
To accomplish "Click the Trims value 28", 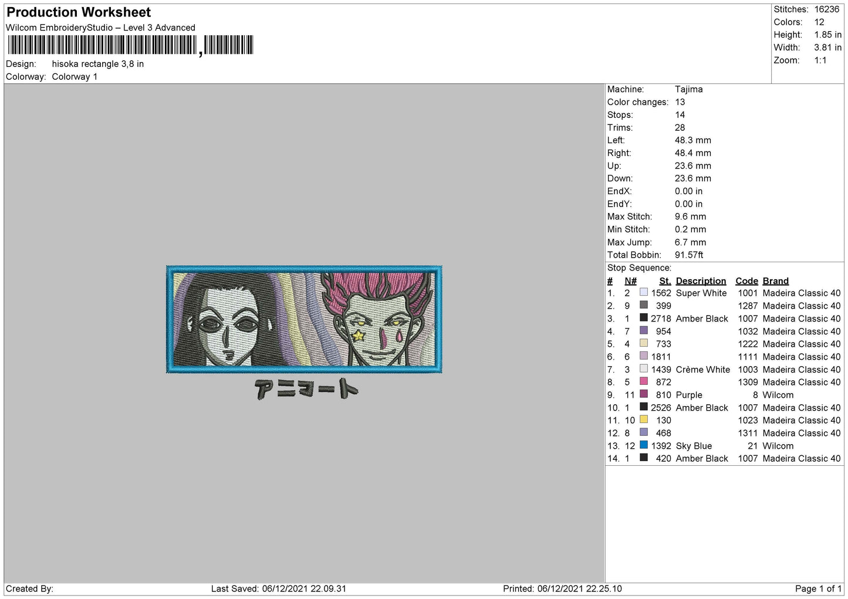I will 680,127.
